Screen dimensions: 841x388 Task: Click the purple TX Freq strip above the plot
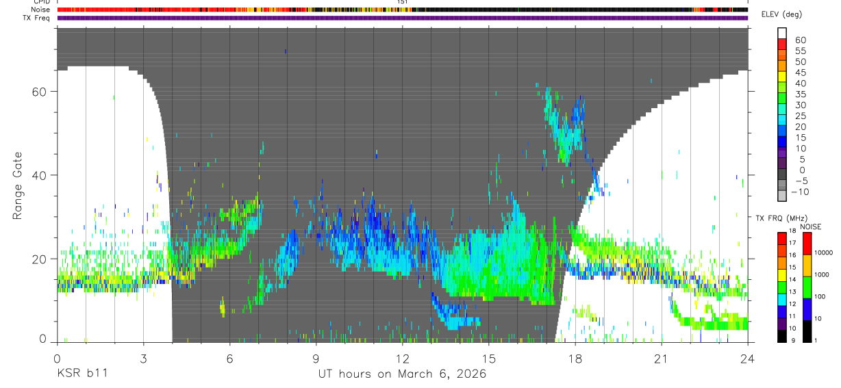[x=403, y=18]
